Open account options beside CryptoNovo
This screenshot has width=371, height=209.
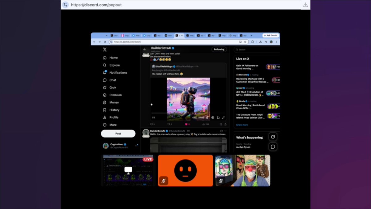[x=136, y=145]
